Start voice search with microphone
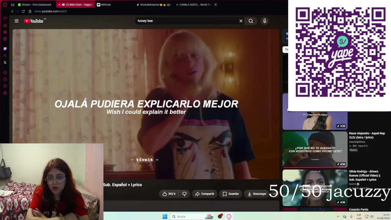 click(265, 21)
